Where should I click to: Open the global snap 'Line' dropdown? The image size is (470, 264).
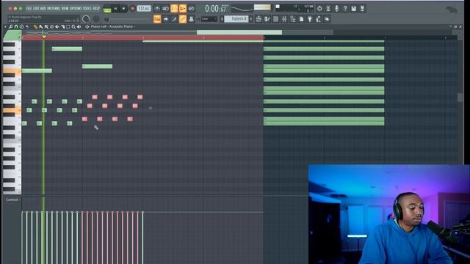209,19
